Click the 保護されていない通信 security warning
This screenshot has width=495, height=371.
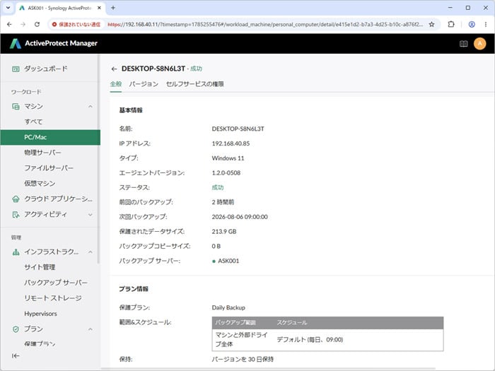[x=76, y=24]
